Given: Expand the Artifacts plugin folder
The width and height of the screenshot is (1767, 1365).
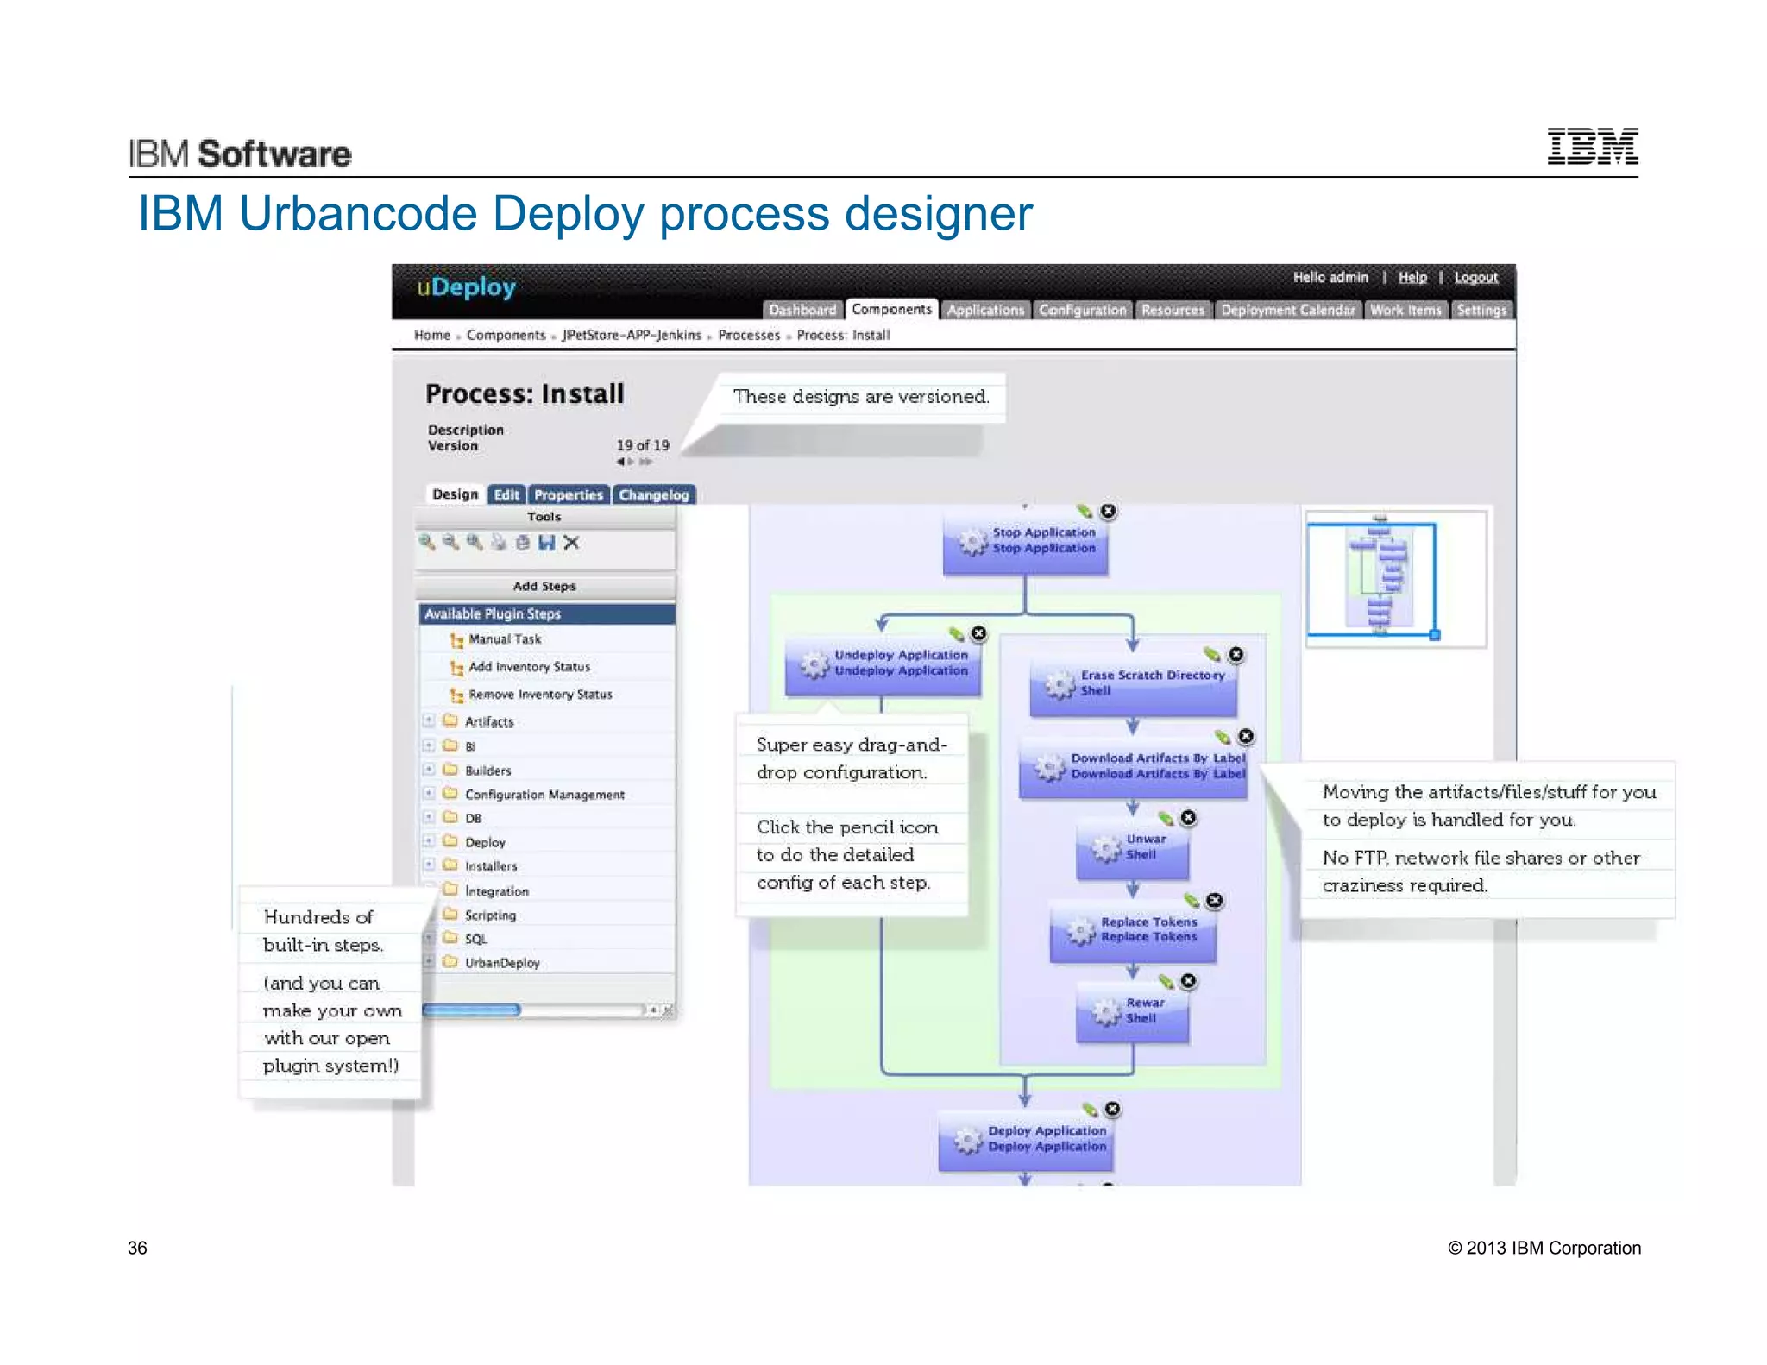Looking at the screenshot, I should 429,720.
